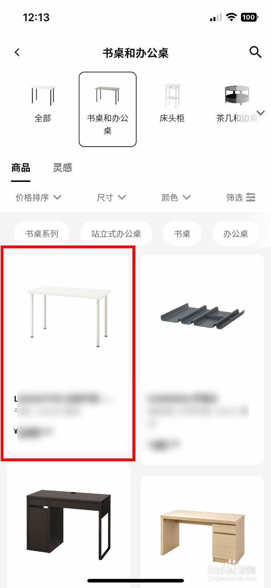Screen dimensions: 271x588
Task: Open the 价格排序 dropdown
Action: click(x=39, y=197)
